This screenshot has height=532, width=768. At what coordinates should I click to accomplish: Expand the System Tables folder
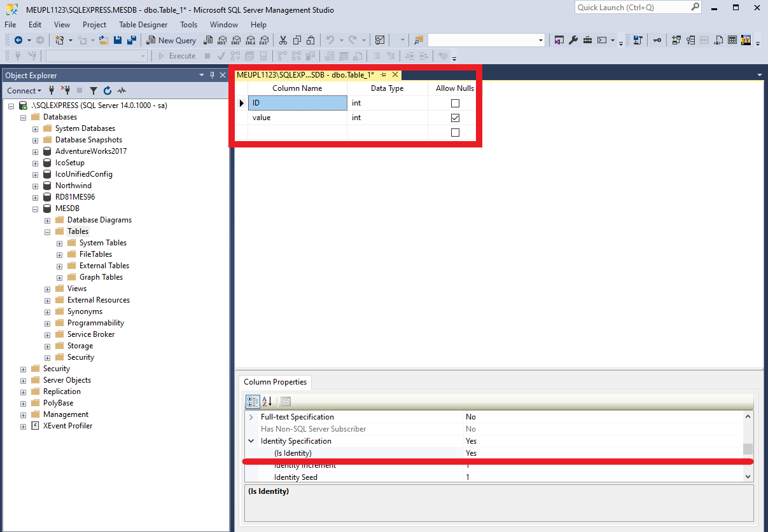coord(60,243)
